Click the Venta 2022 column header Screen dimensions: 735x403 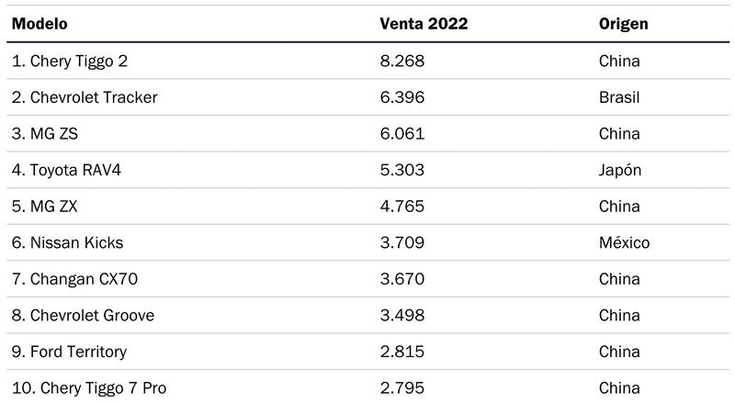point(424,24)
